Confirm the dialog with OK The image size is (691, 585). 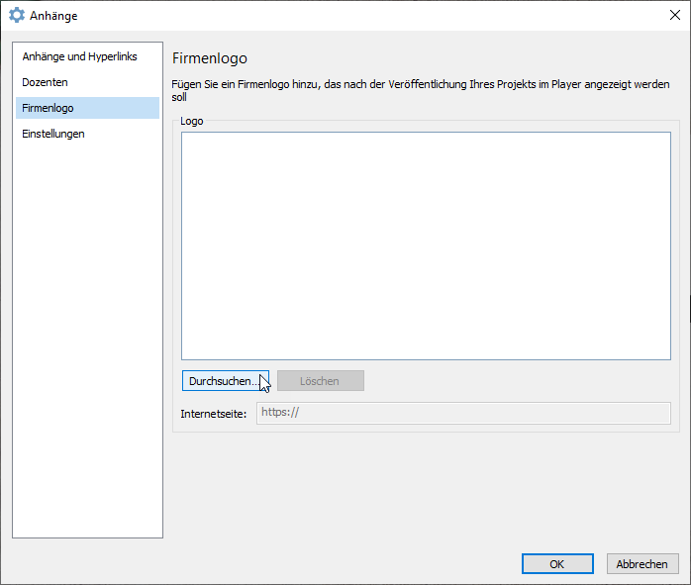point(556,564)
